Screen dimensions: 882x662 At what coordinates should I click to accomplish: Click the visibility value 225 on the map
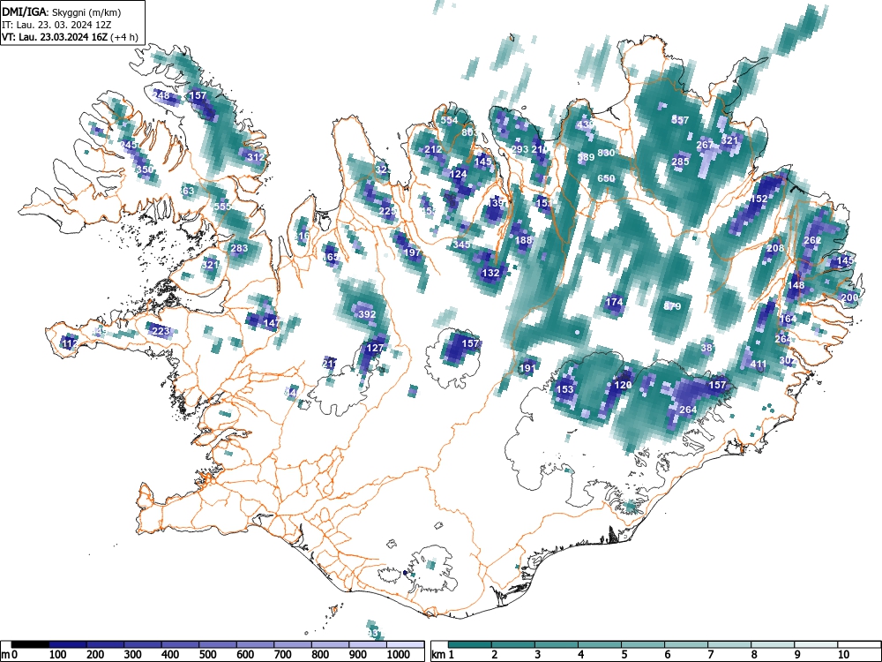point(387,211)
